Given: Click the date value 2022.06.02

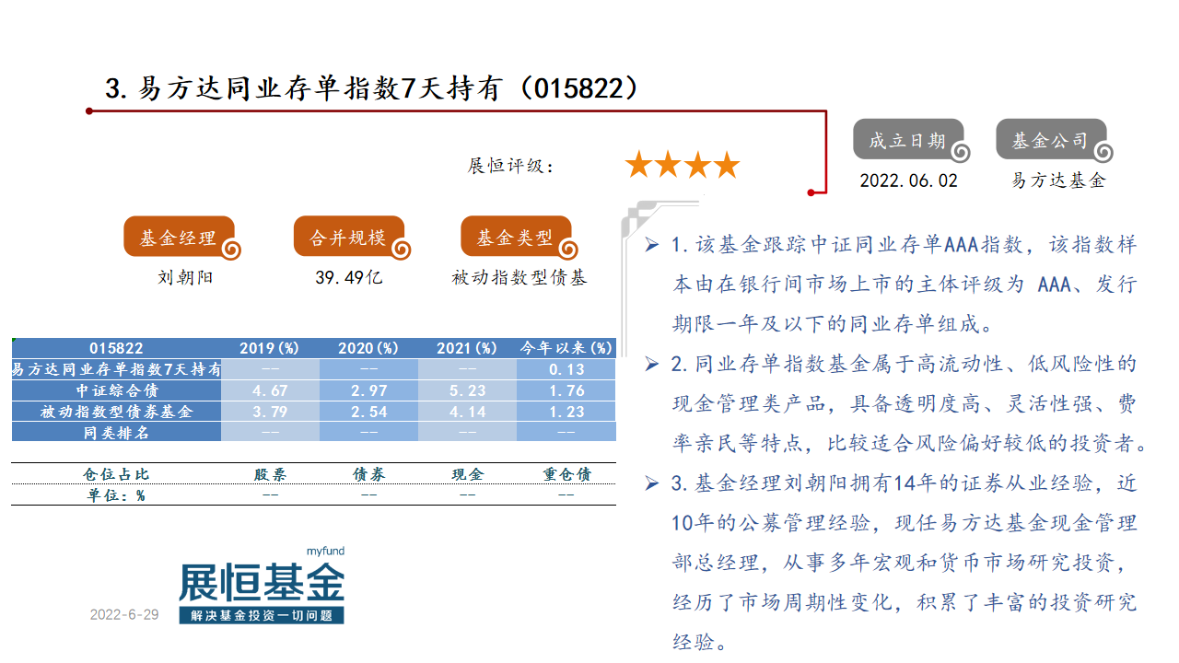Looking at the screenshot, I should (908, 180).
